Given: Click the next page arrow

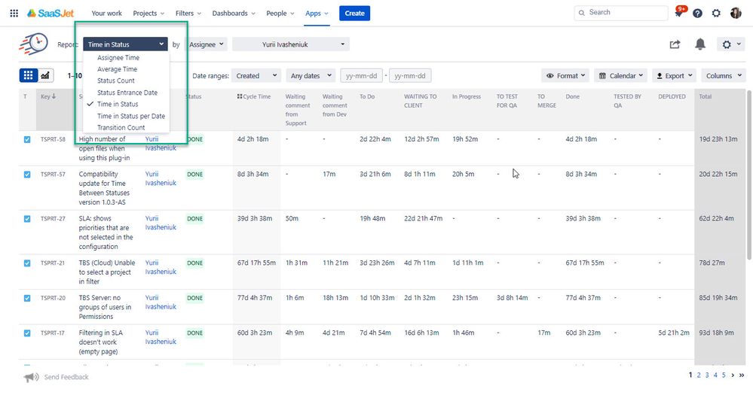Looking at the screenshot, I should [733, 375].
